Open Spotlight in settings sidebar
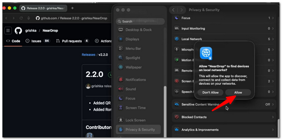Screen dimensions: 282x140 pos(138,58)
